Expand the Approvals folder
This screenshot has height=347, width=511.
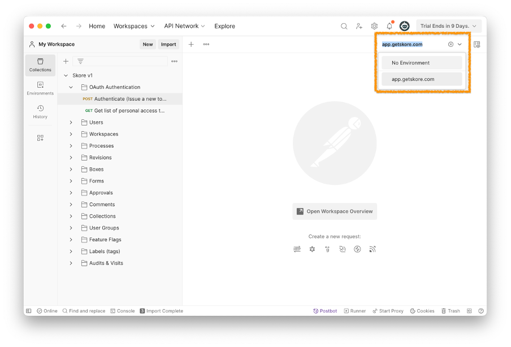coord(71,193)
